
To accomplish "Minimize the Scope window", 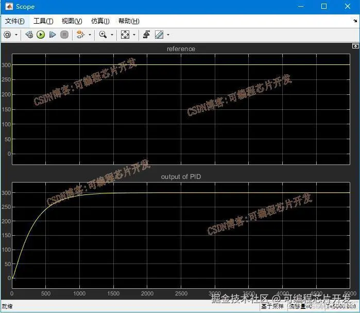I will click(301, 6).
